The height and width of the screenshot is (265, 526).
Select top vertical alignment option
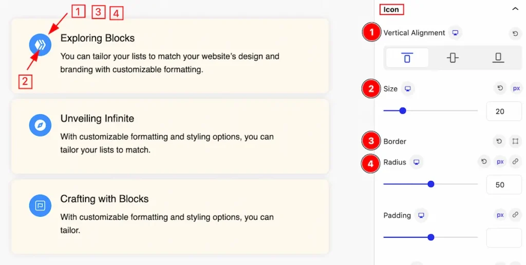(407, 58)
